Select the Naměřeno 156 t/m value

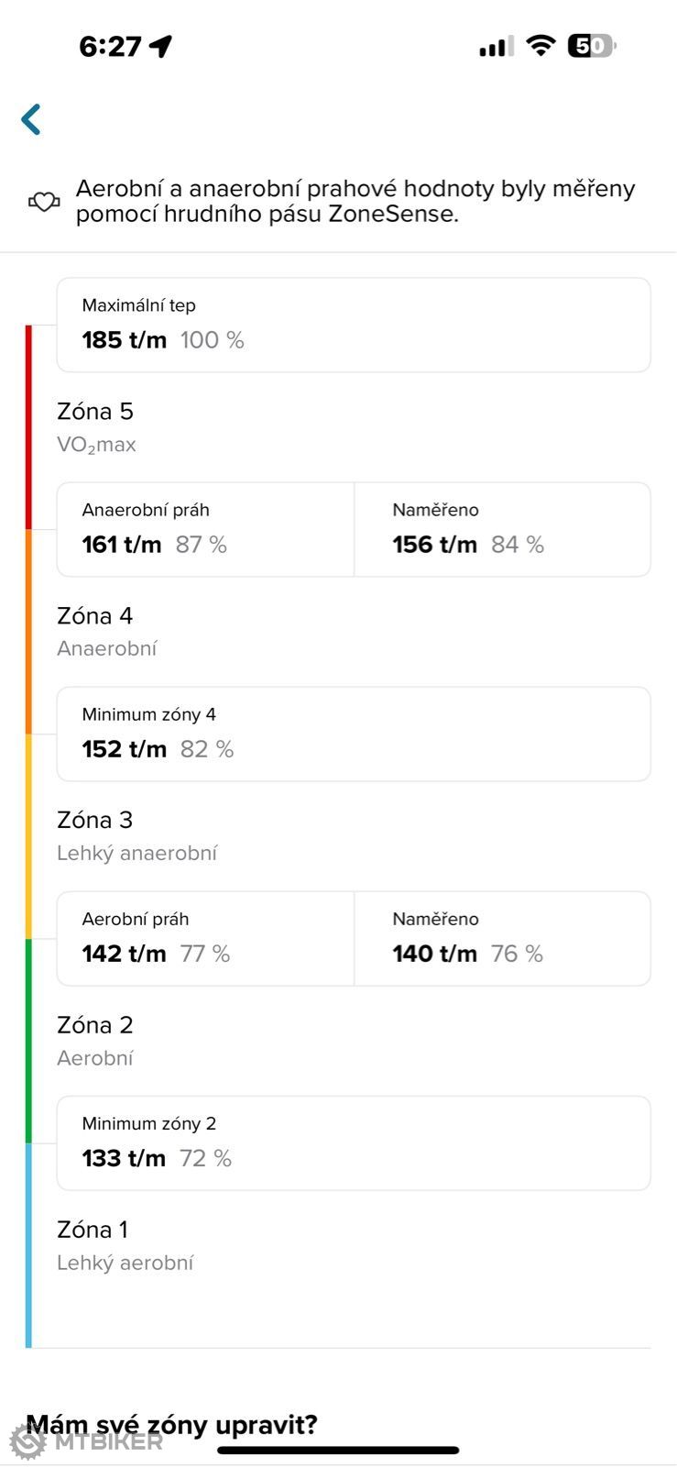[x=502, y=530]
